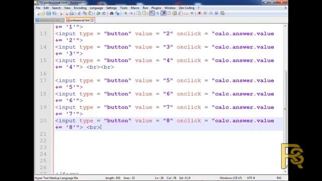Open the Plugins menu
The image size is (322, 181).
(156, 8)
